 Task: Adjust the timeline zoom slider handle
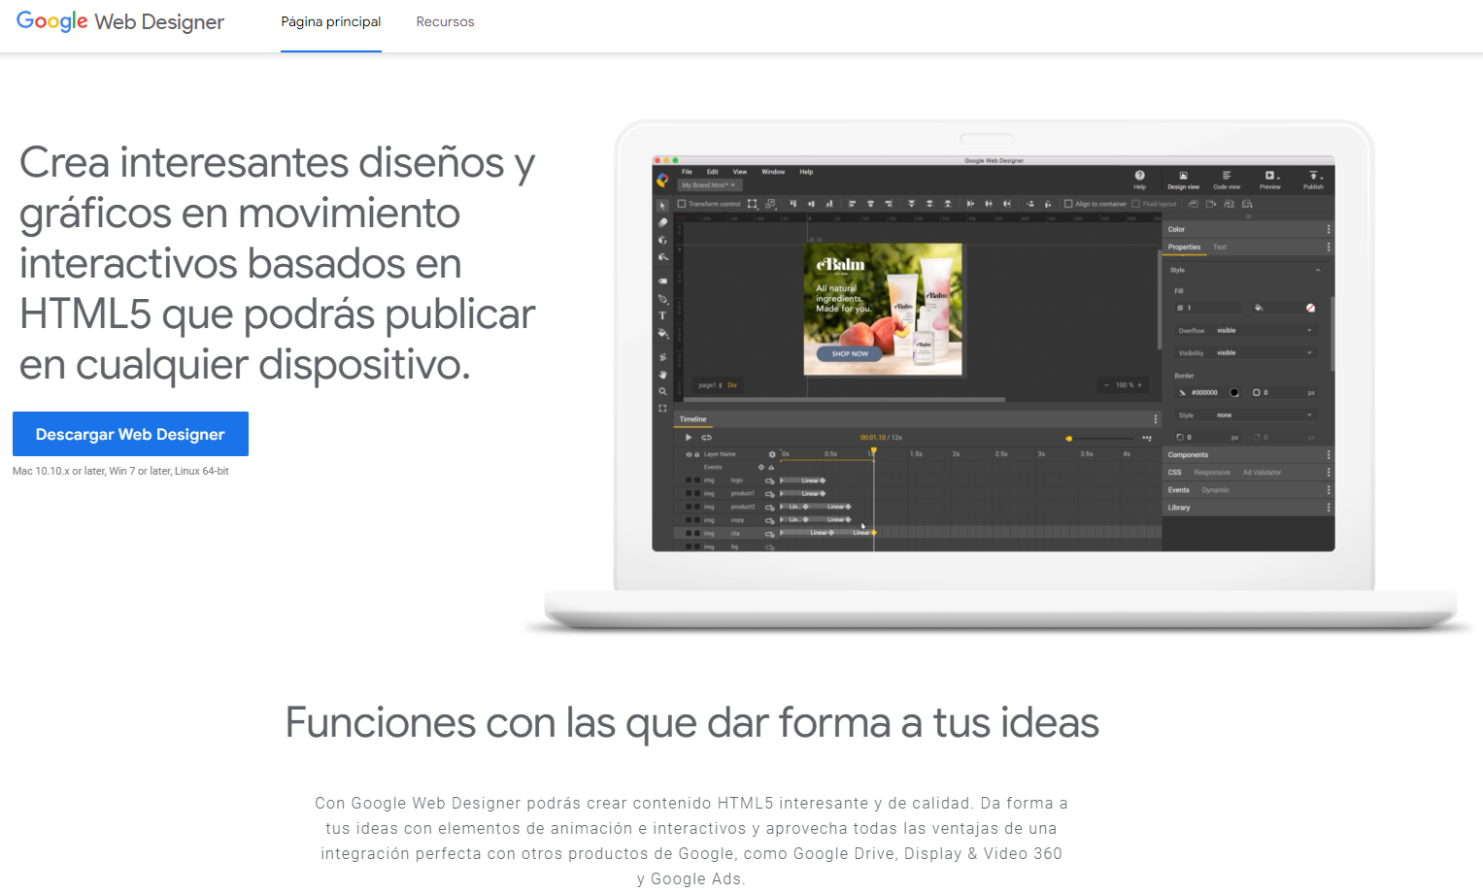click(1069, 439)
